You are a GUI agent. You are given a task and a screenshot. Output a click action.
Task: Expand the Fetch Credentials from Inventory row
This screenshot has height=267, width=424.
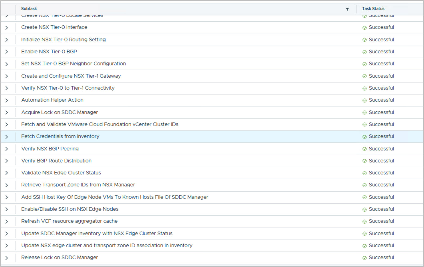[7, 137]
